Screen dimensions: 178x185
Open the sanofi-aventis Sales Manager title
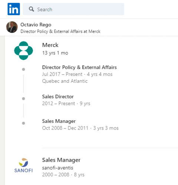tap(61, 160)
